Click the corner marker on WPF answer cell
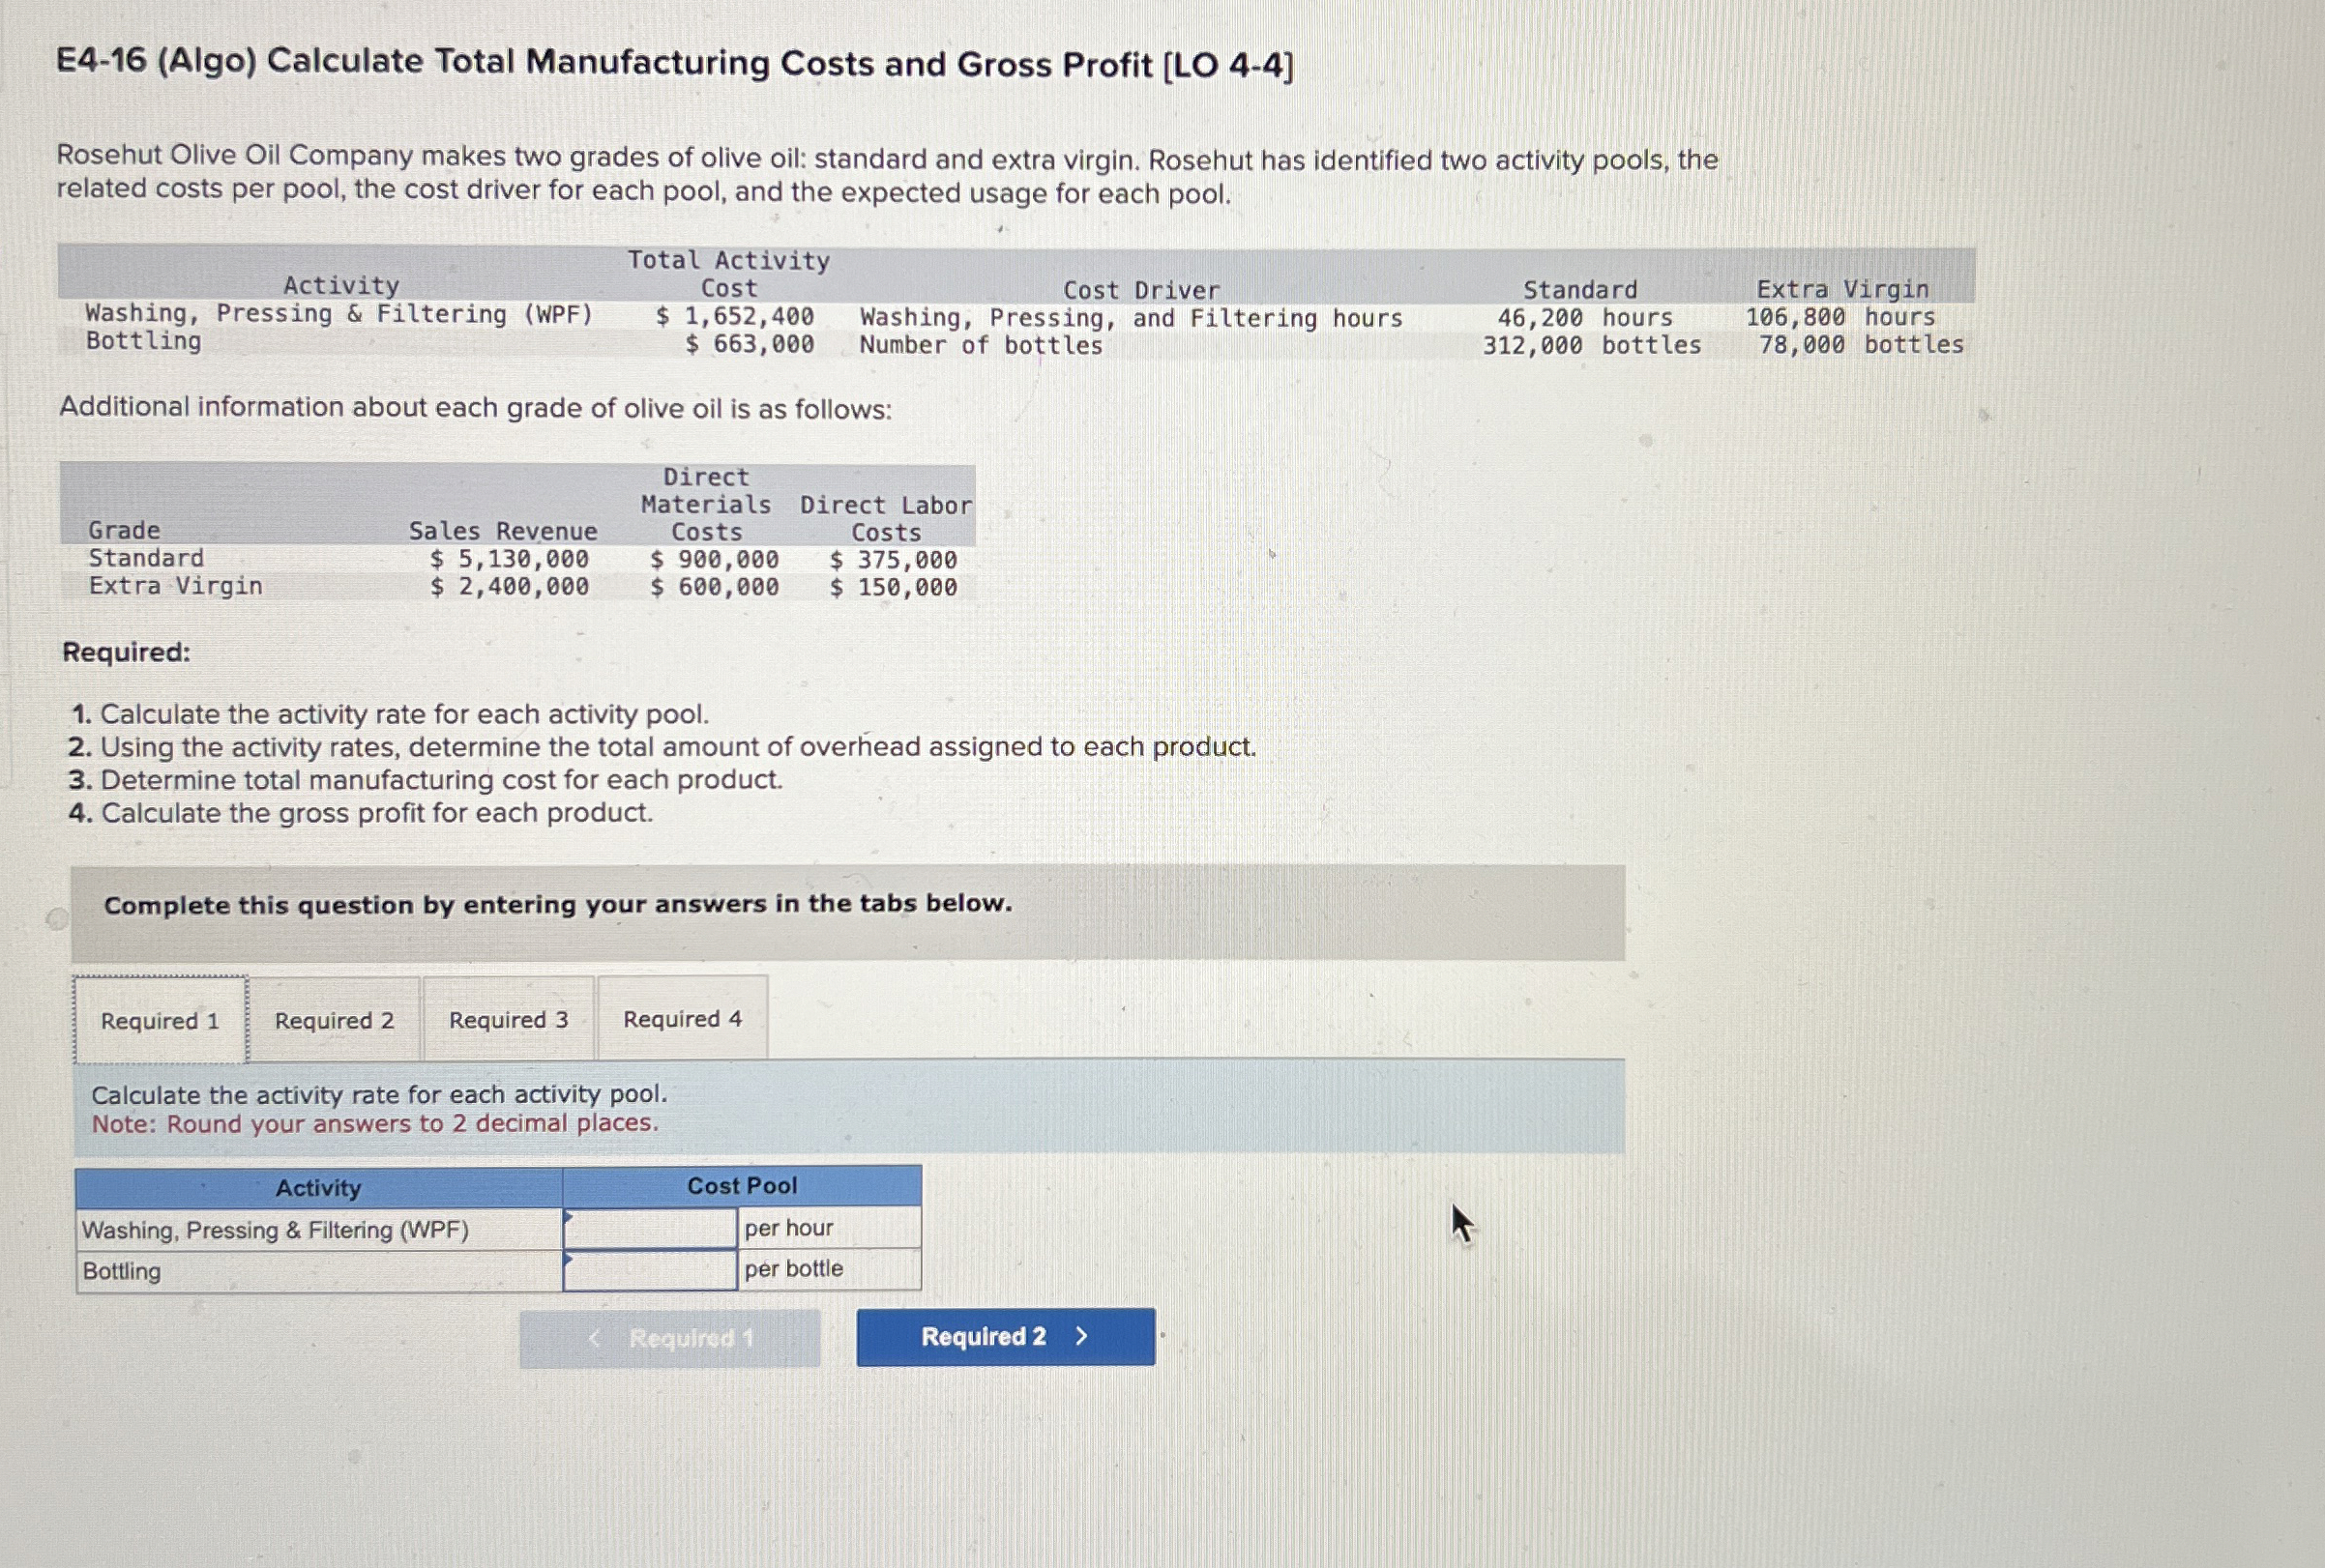This screenshot has height=1568, width=2325. point(569,1217)
